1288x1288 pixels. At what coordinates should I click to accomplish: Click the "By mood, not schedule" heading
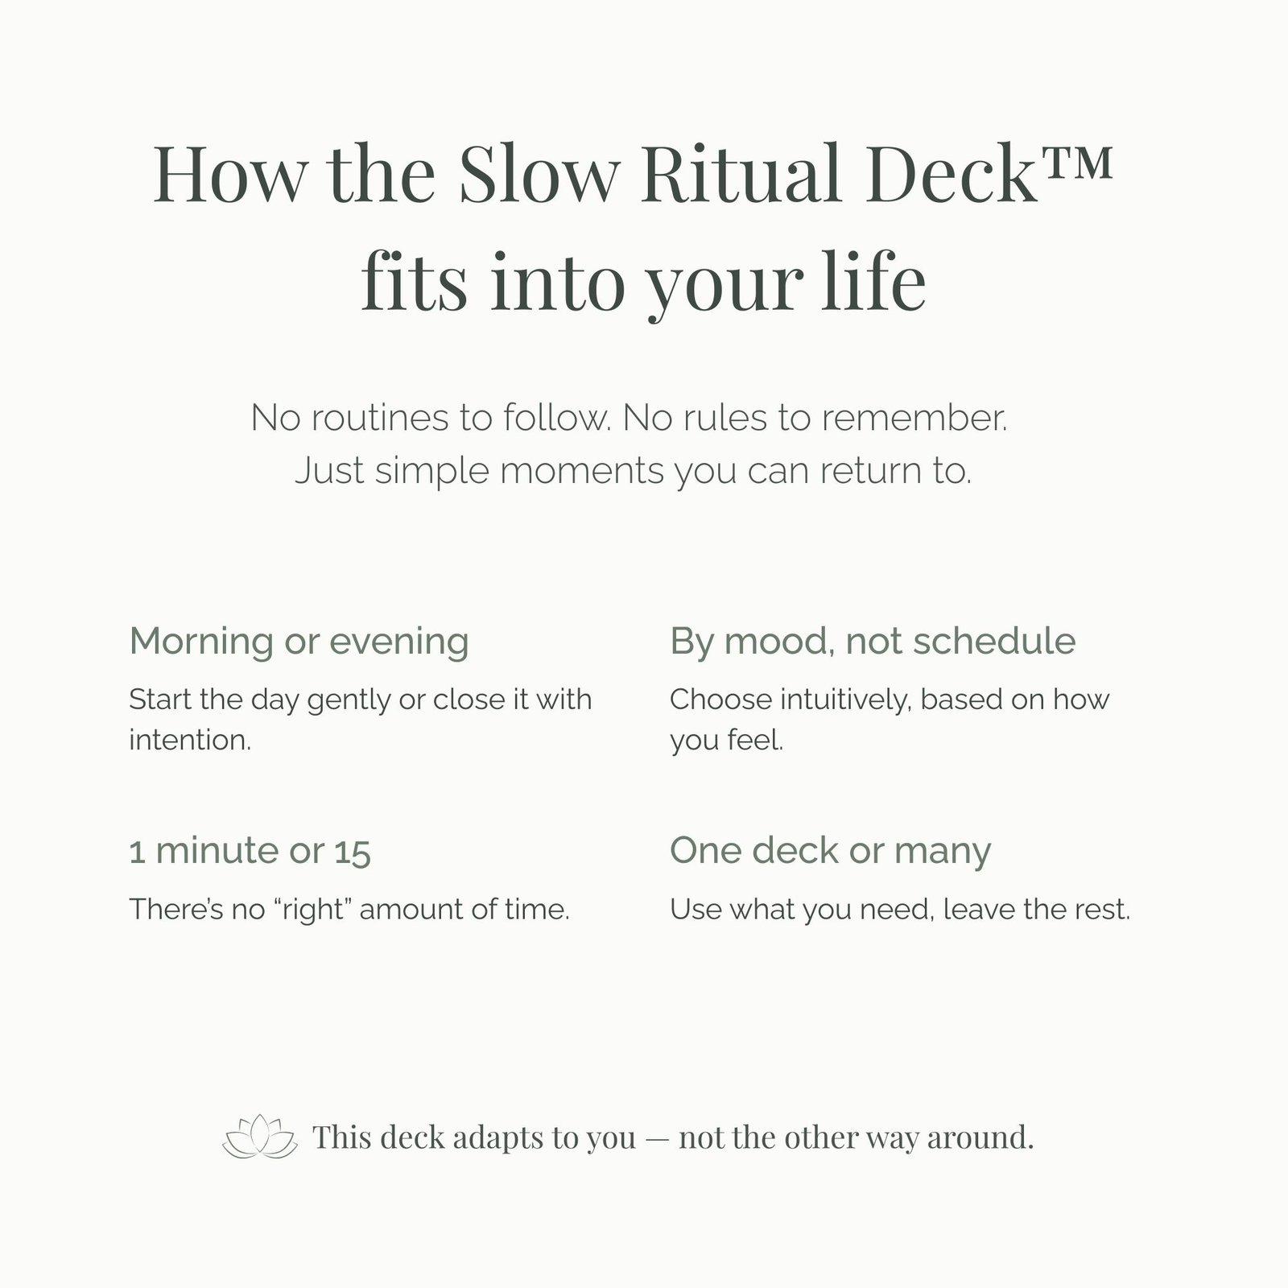[x=873, y=642]
